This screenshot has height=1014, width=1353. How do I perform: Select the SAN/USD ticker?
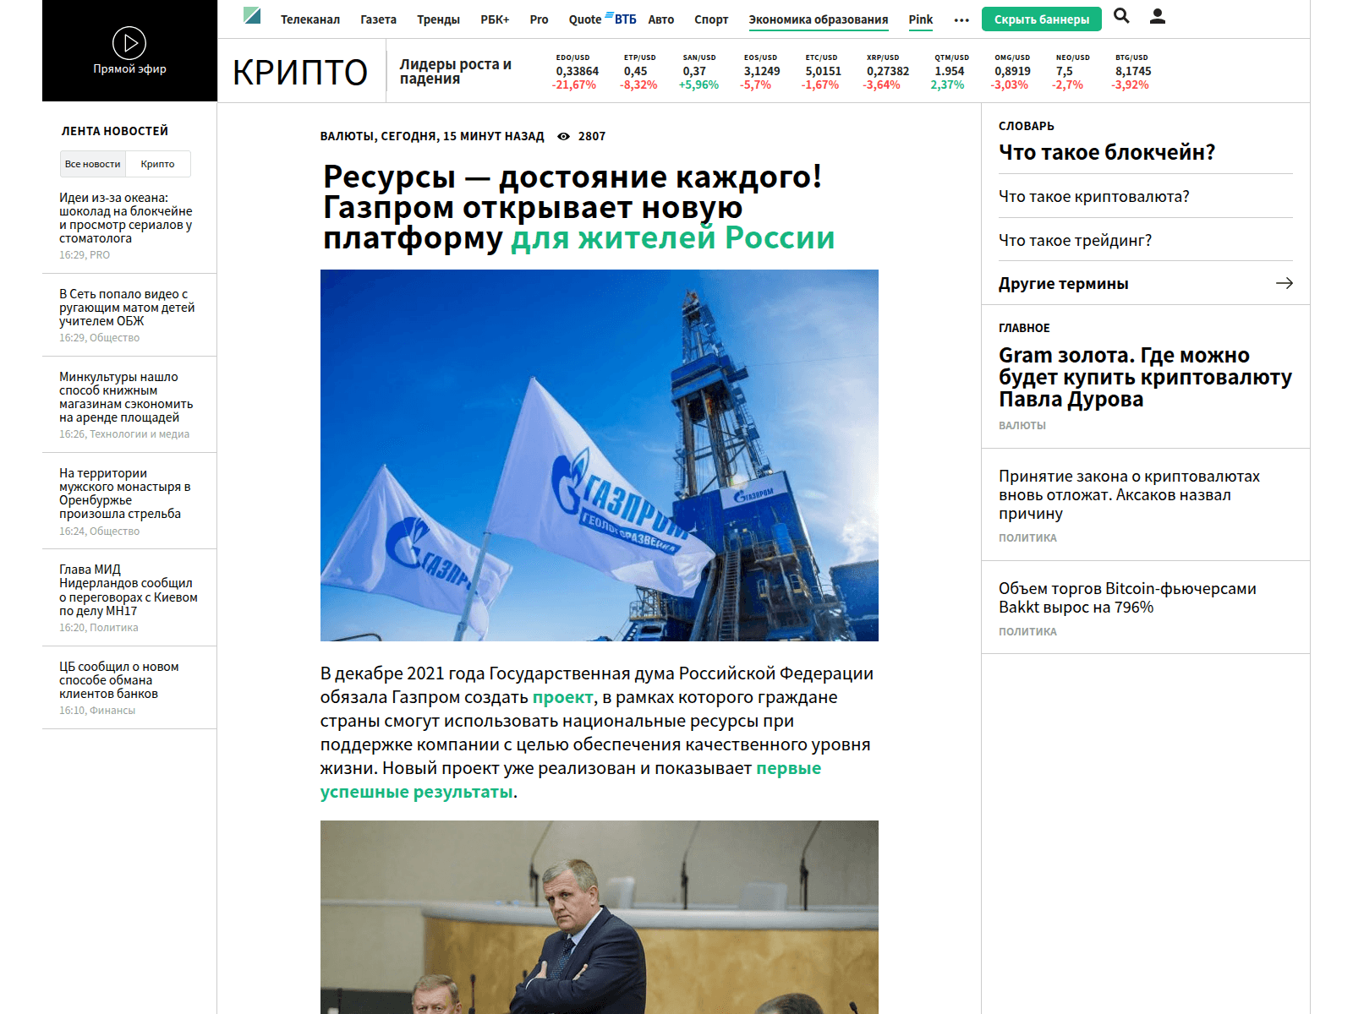pyautogui.click(x=698, y=72)
